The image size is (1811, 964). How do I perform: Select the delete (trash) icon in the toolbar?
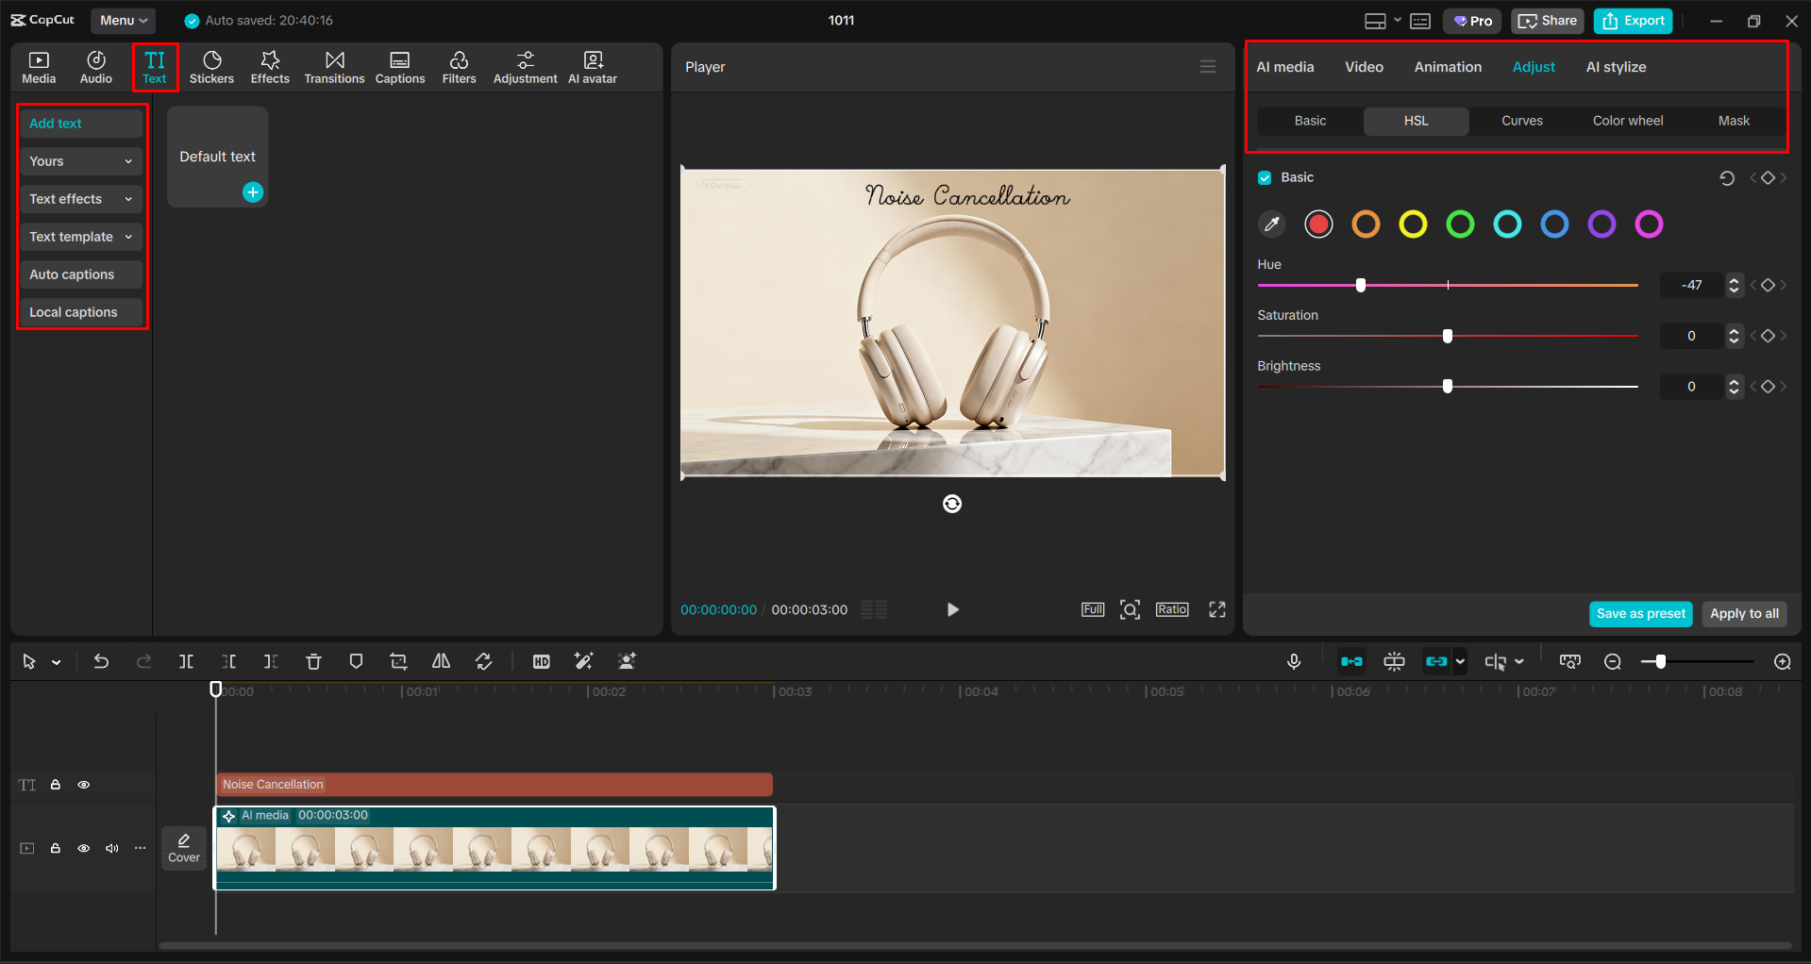pyautogui.click(x=313, y=661)
